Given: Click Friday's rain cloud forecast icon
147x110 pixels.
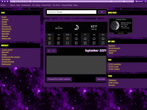Looking at the screenshot, I should 85,39.
